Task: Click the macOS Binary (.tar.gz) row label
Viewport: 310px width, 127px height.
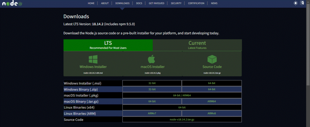Action: tap(81, 102)
